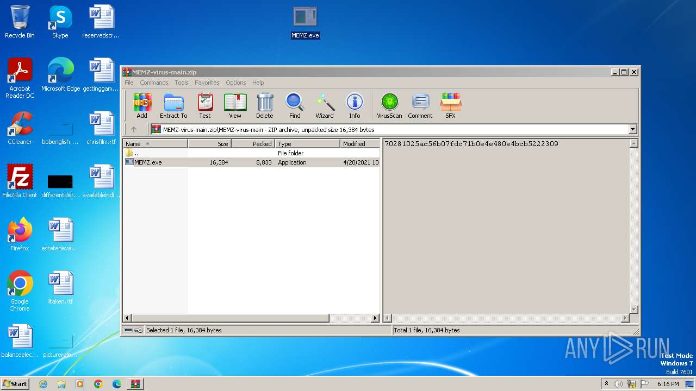Screen dimensions: 696x391
Task: Click Internet Explorer taskbar icon
Action: pos(43,384)
